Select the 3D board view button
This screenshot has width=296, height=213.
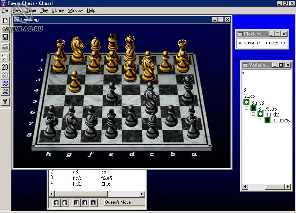click(5, 75)
